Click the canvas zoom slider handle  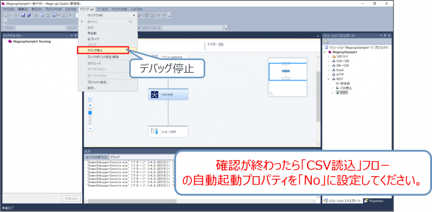click(90, 113)
